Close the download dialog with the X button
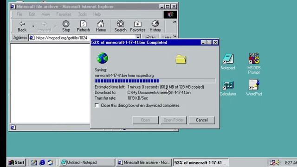The height and width of the screenshot is (167, 297). (215, 42)
